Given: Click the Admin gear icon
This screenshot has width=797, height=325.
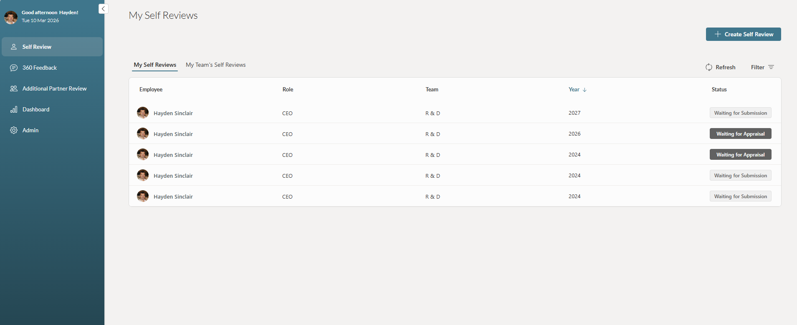Looking at the screenshot, I should 14,130.
